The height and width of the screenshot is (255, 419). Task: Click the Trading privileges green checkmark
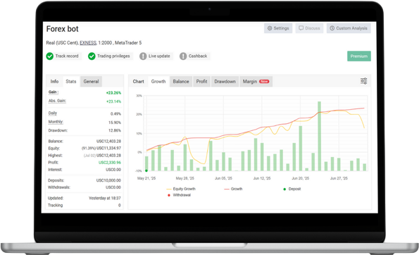pyautogui.click(x=92, y=56)
